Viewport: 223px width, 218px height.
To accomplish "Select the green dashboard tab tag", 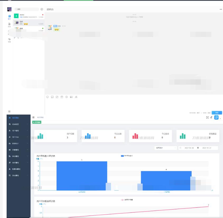I will coord(37,122).
